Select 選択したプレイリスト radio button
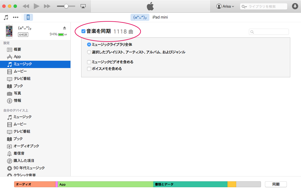 (x=89, y=52)
